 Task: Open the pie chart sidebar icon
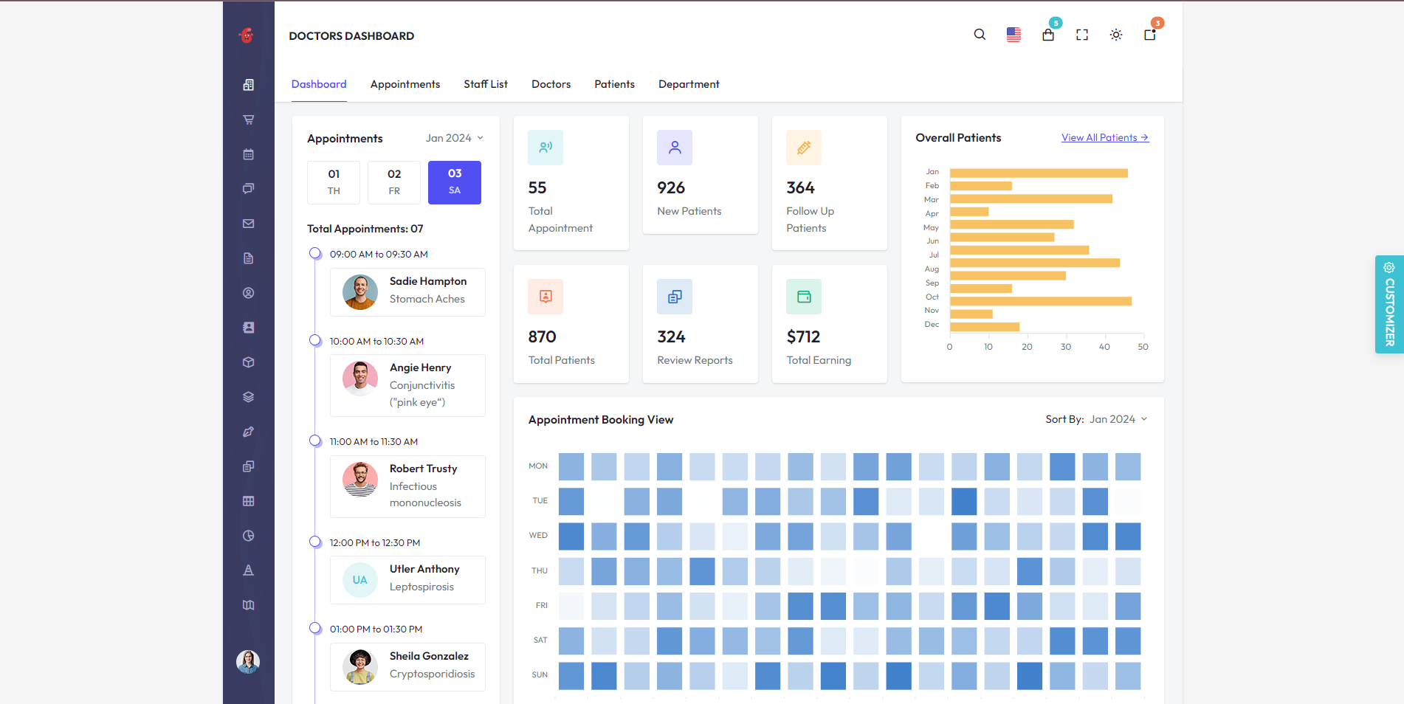248,536
